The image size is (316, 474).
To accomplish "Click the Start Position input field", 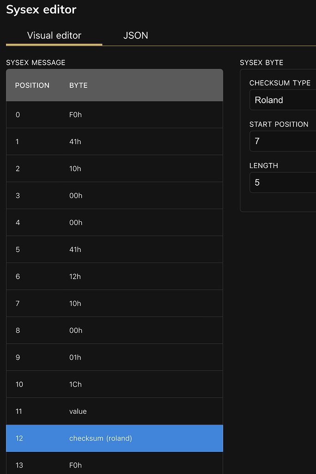I will [283, 141].
